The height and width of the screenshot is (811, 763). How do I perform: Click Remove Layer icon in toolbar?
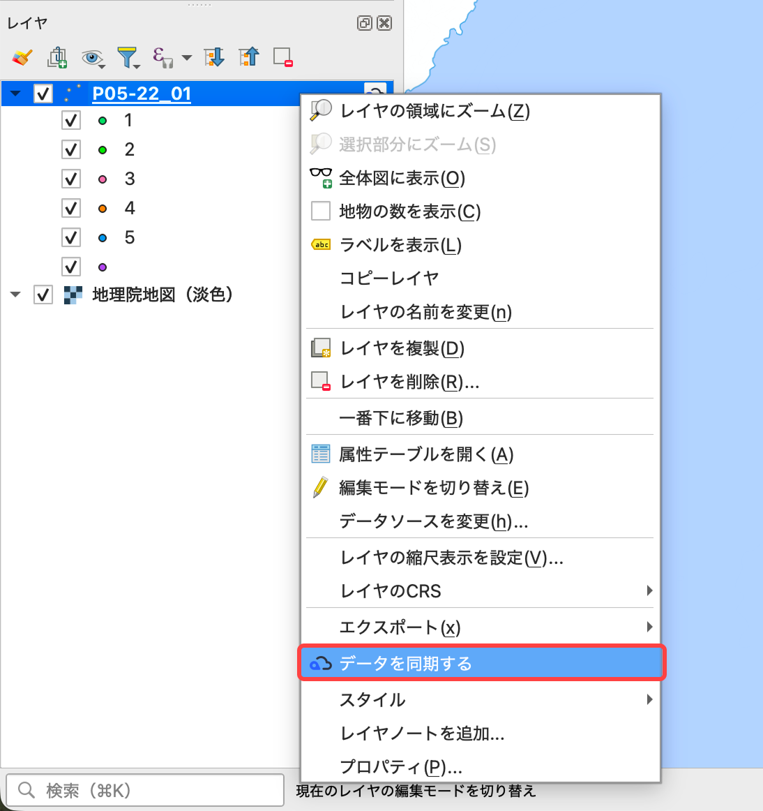point(282,57)
